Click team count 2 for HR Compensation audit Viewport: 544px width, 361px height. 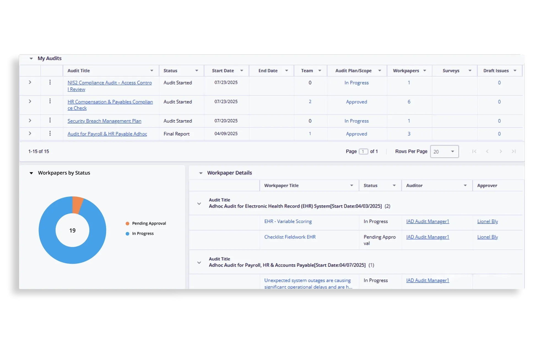tap(310, 102)
